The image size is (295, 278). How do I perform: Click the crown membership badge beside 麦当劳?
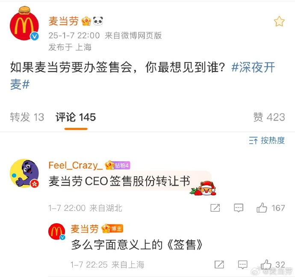point(86,21)
